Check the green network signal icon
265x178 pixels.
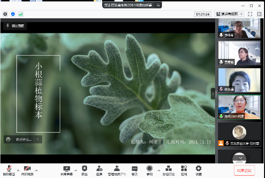point(21,14)
